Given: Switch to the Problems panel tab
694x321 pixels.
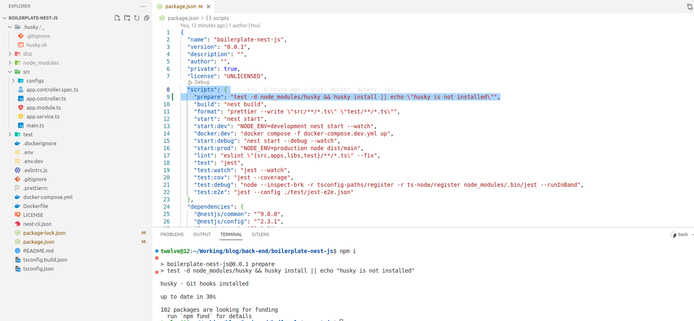Looking at the screenshot, I should point(172,234).
